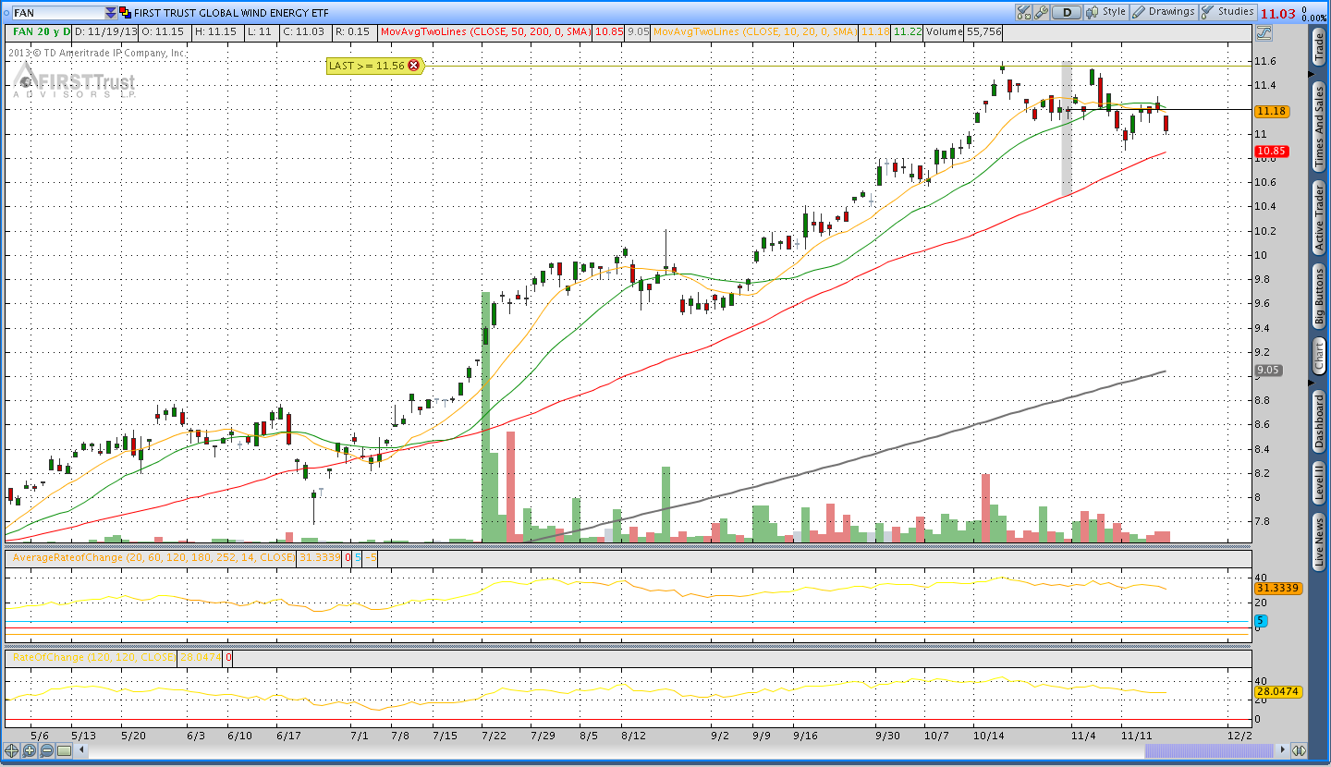Image resolution: width=1331 pixels, height=767 pixels.
Task: Click the zoom out magnifier icon
Action: click(46, 750)
